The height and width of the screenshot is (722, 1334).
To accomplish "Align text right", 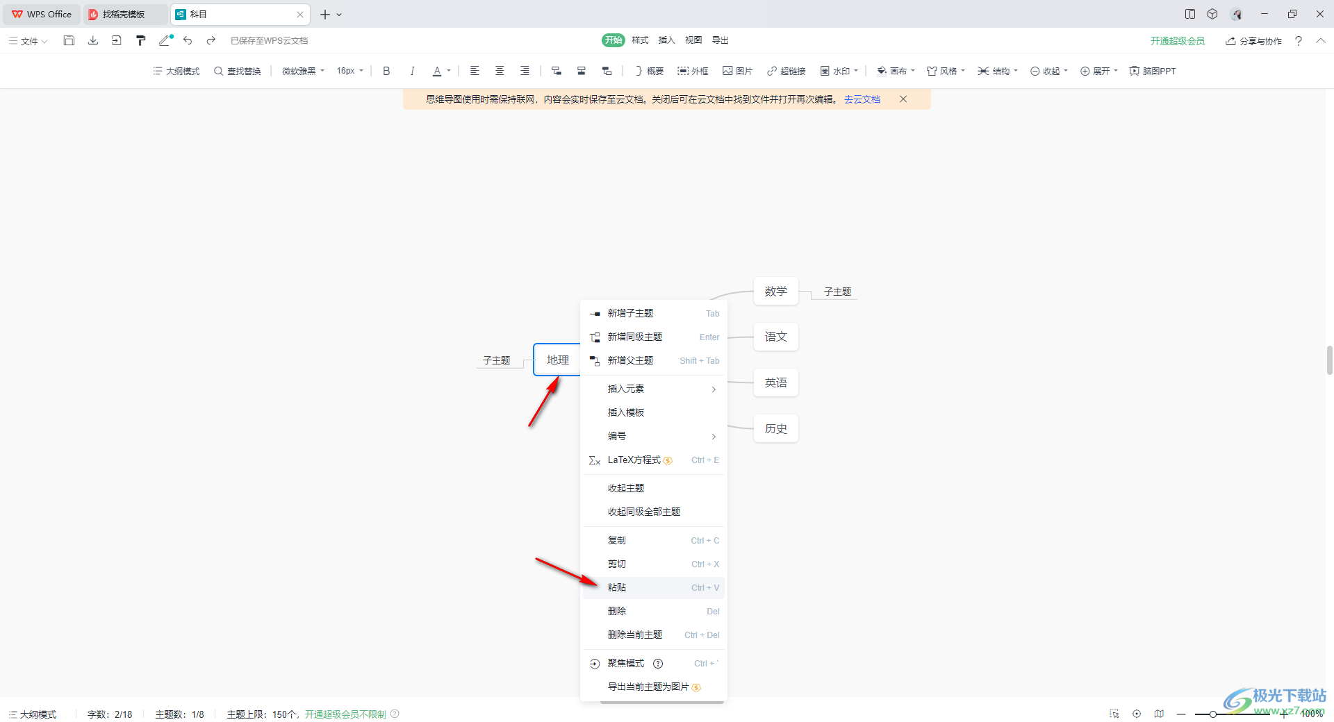I will (525, 71).
